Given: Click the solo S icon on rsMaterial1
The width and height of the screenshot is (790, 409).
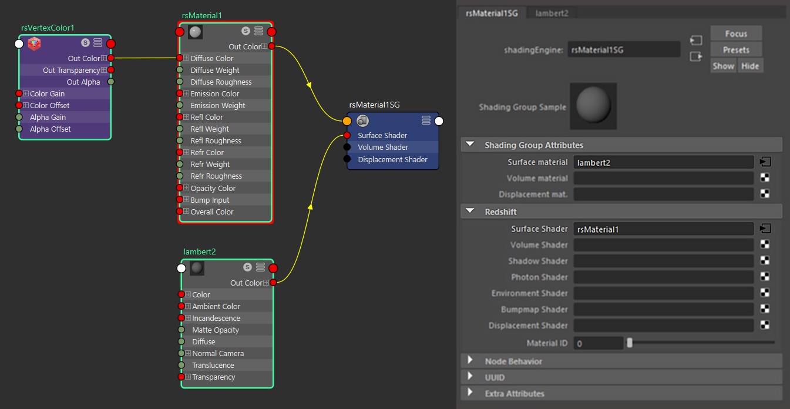Looking at the screenshot, I should pos(246,31).
